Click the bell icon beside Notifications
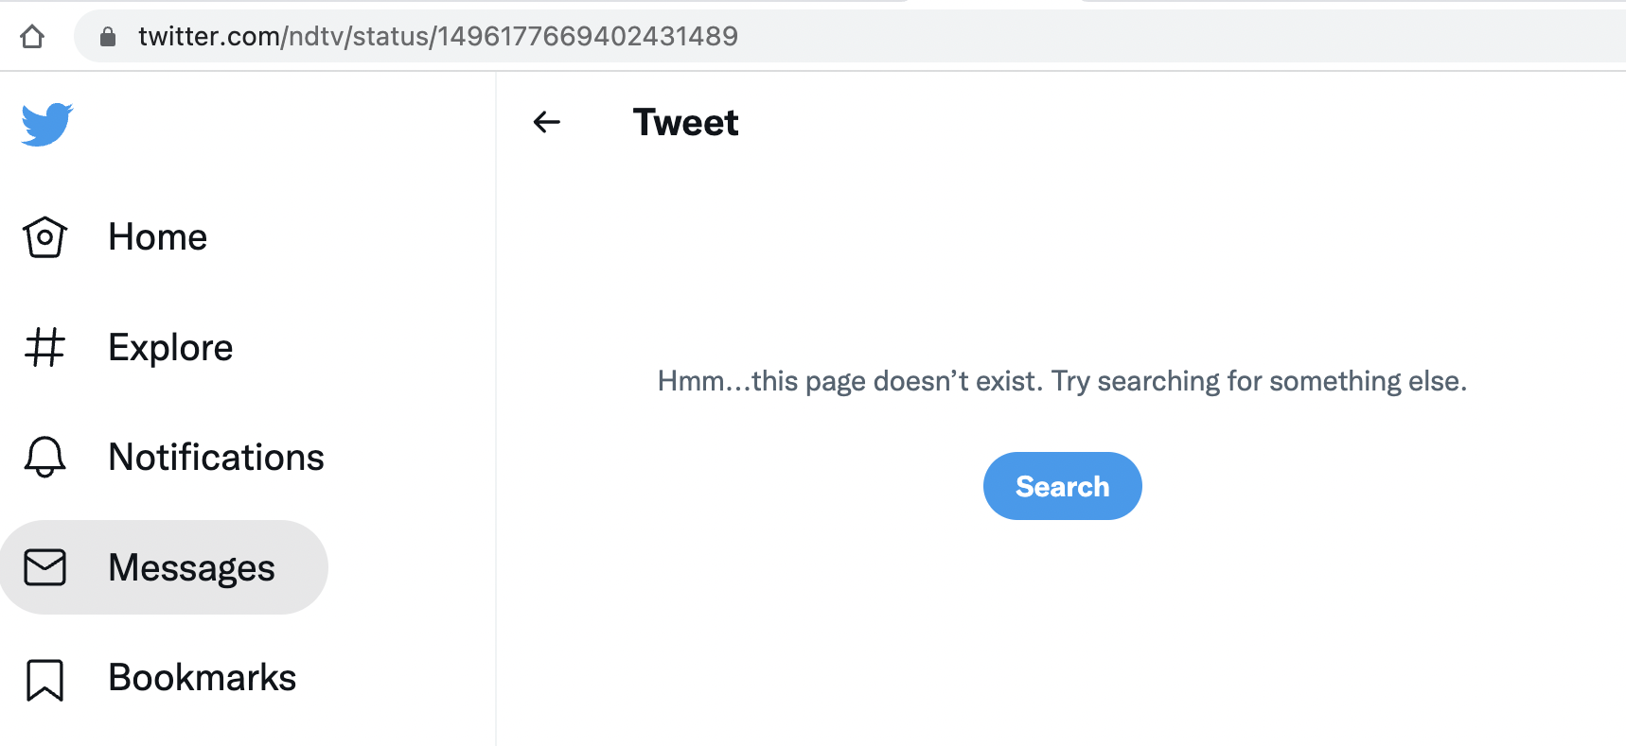Image resolution: width=1626 pixels, height=746 pixels. pos(44,458)
